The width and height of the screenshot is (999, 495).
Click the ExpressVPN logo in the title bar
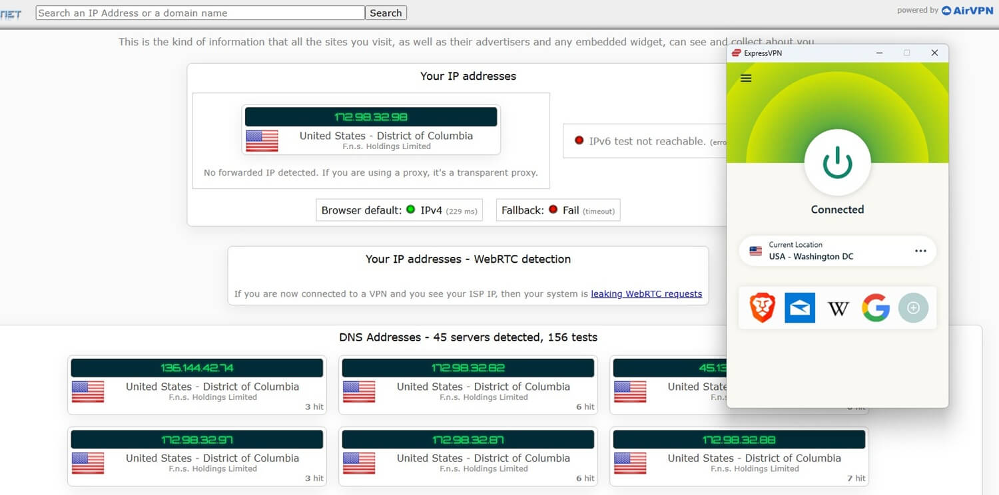[737, 53]
